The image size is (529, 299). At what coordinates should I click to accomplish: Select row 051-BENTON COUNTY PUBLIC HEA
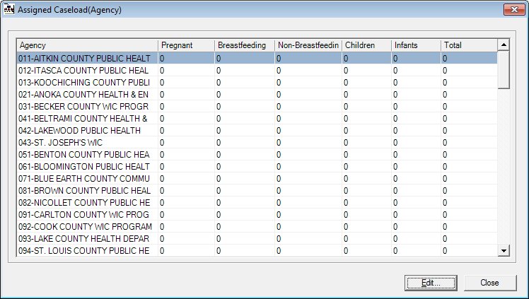pyautogui.click(x=257, y=155)
